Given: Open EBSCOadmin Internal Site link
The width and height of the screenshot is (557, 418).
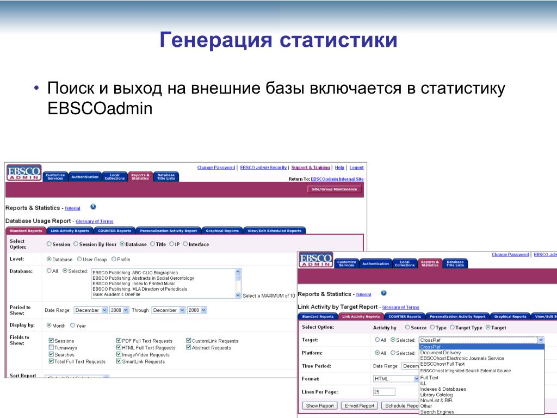Looking at the screenshot, I should point(337,179).
